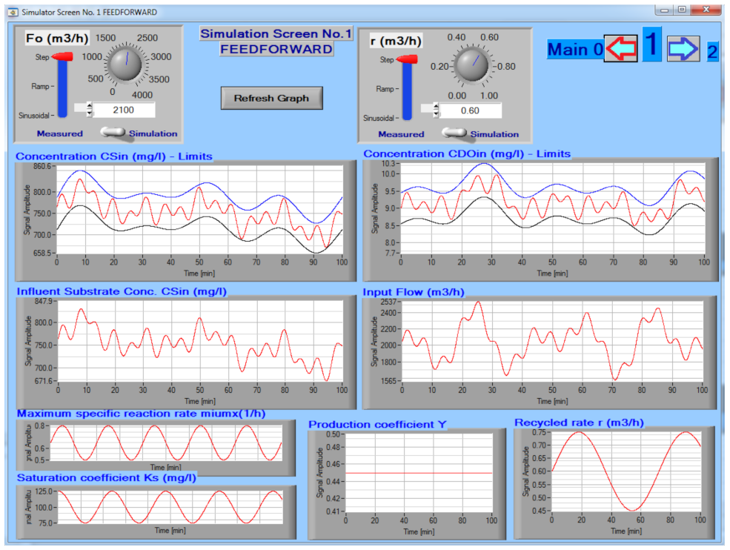Click the screen number '2' label
This screenshot has height=550, width=730.
[x=712, y=52]
